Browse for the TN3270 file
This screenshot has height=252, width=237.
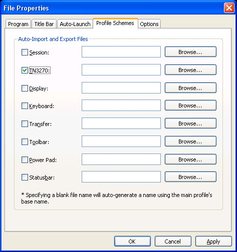[x=190, y=70]
